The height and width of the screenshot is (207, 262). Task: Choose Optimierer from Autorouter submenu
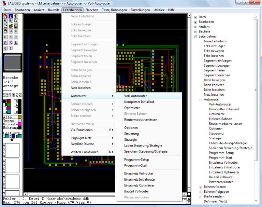point(132,108)
